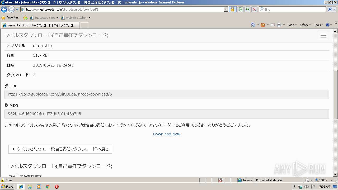The height and width of the screenshot is (190, 338).
Task: View the security lock report icon
Action: point(232,9)
